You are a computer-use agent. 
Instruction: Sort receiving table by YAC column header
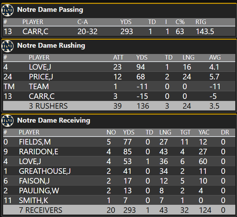(x=204, y=132)
